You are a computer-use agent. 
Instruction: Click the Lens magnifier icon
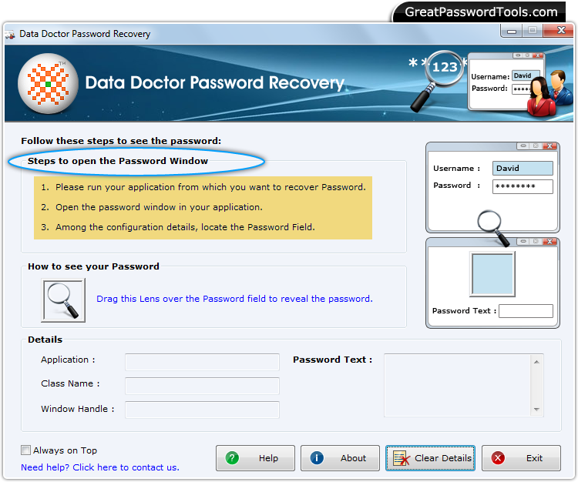tap(63, 300)
